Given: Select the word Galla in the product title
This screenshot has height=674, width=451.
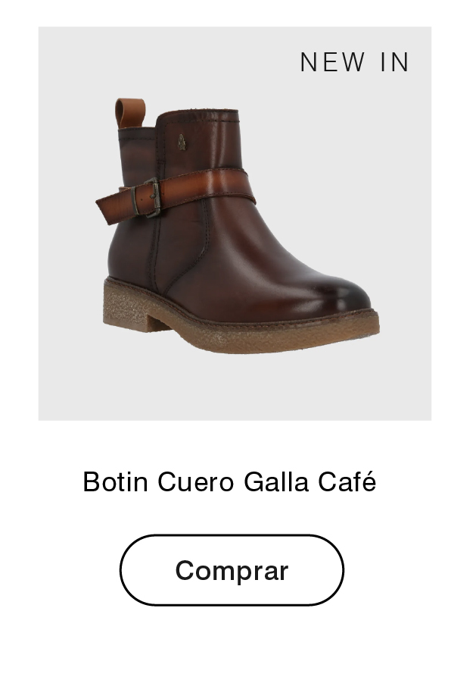Looking at the screenshot, I should [x=276, y=481].
